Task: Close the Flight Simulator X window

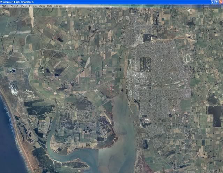Action: point(220,2)
